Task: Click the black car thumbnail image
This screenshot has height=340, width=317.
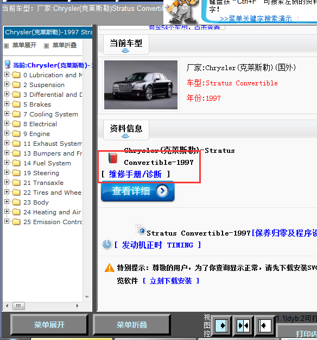Action: [141, 85]
